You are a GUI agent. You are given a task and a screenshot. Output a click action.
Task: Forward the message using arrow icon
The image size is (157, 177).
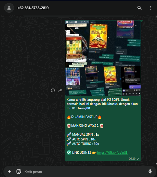coord(60,91)
